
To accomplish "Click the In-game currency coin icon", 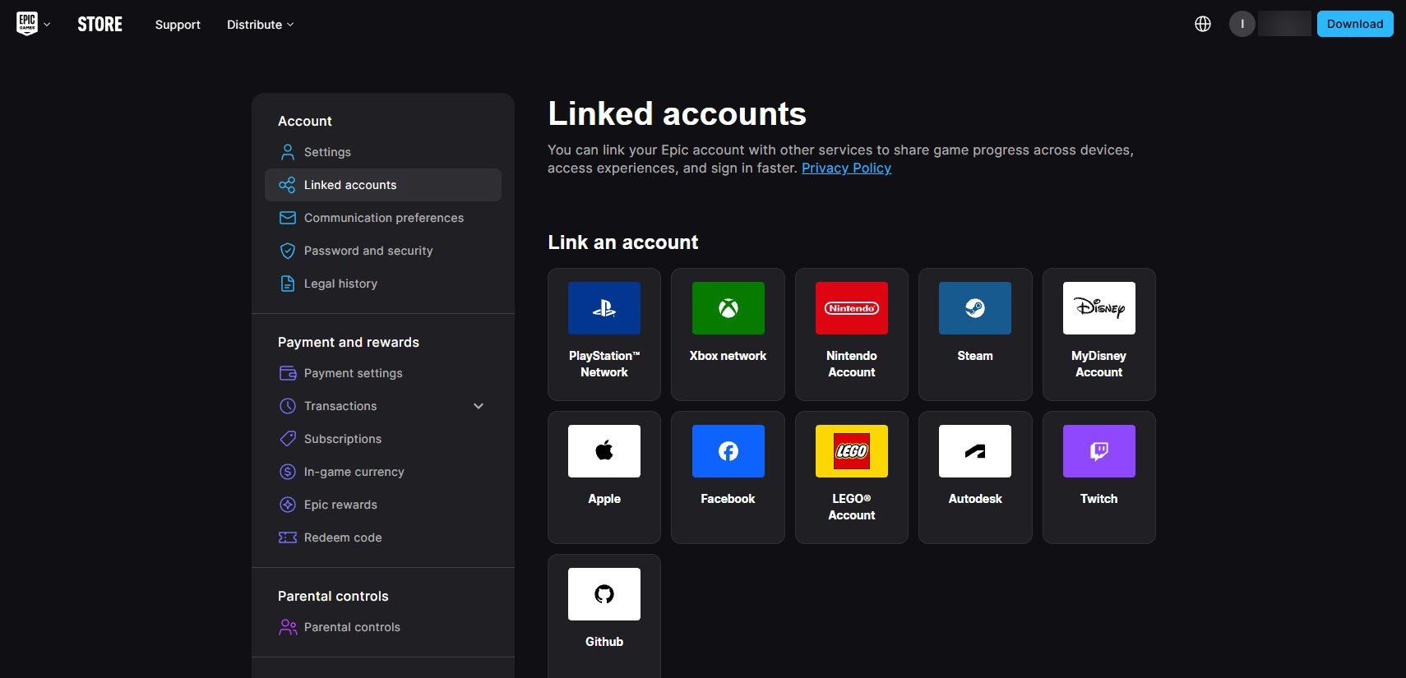I will coord(288,472).
